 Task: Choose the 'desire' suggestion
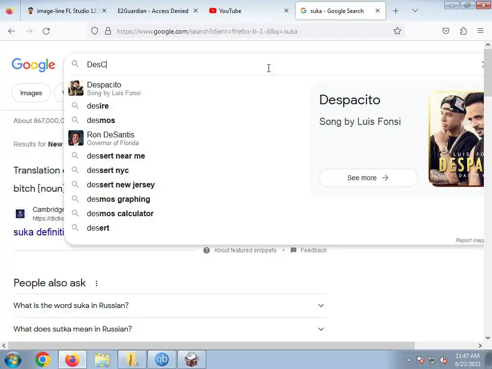pyautogui.click(x=188, y=106)
